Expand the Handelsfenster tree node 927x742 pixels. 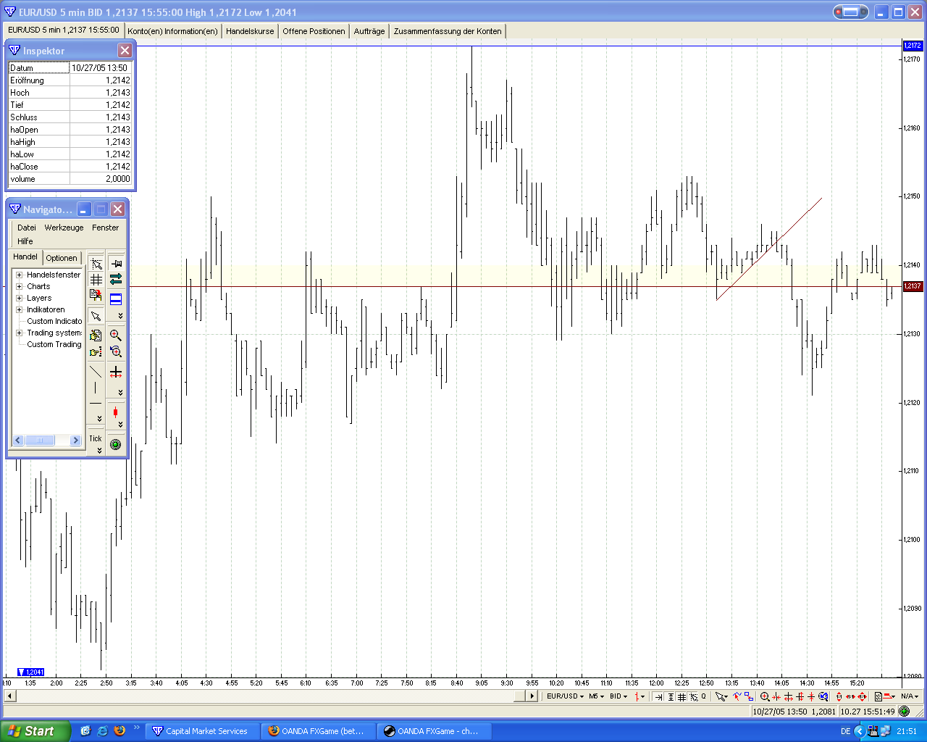point(20,275)
